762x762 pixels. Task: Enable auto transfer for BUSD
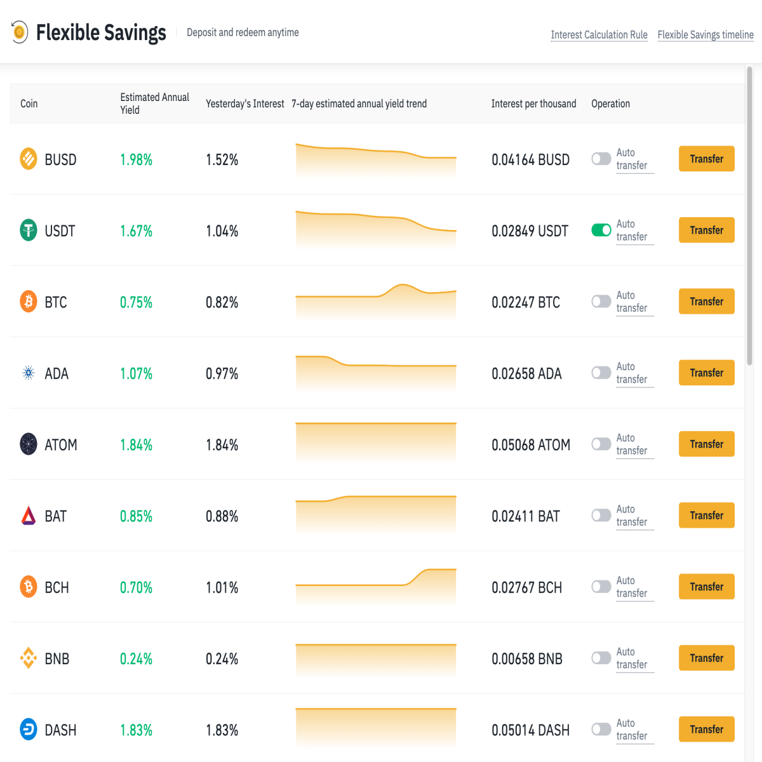point(601,158)
